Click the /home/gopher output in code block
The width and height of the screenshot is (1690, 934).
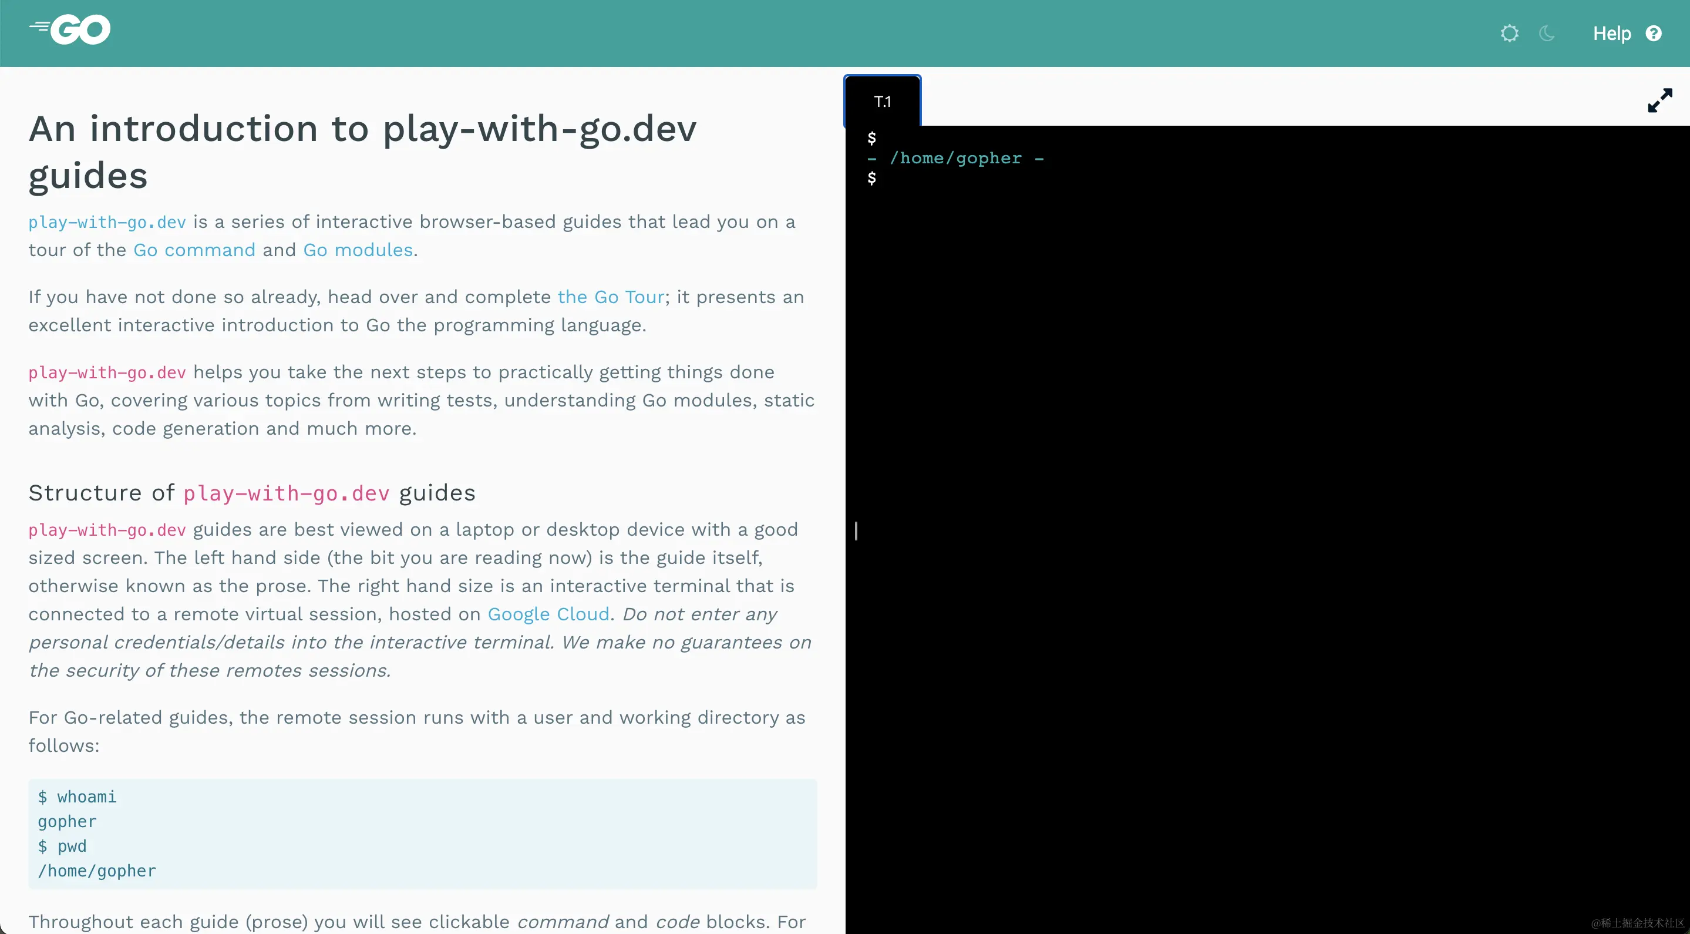[97, 871]
